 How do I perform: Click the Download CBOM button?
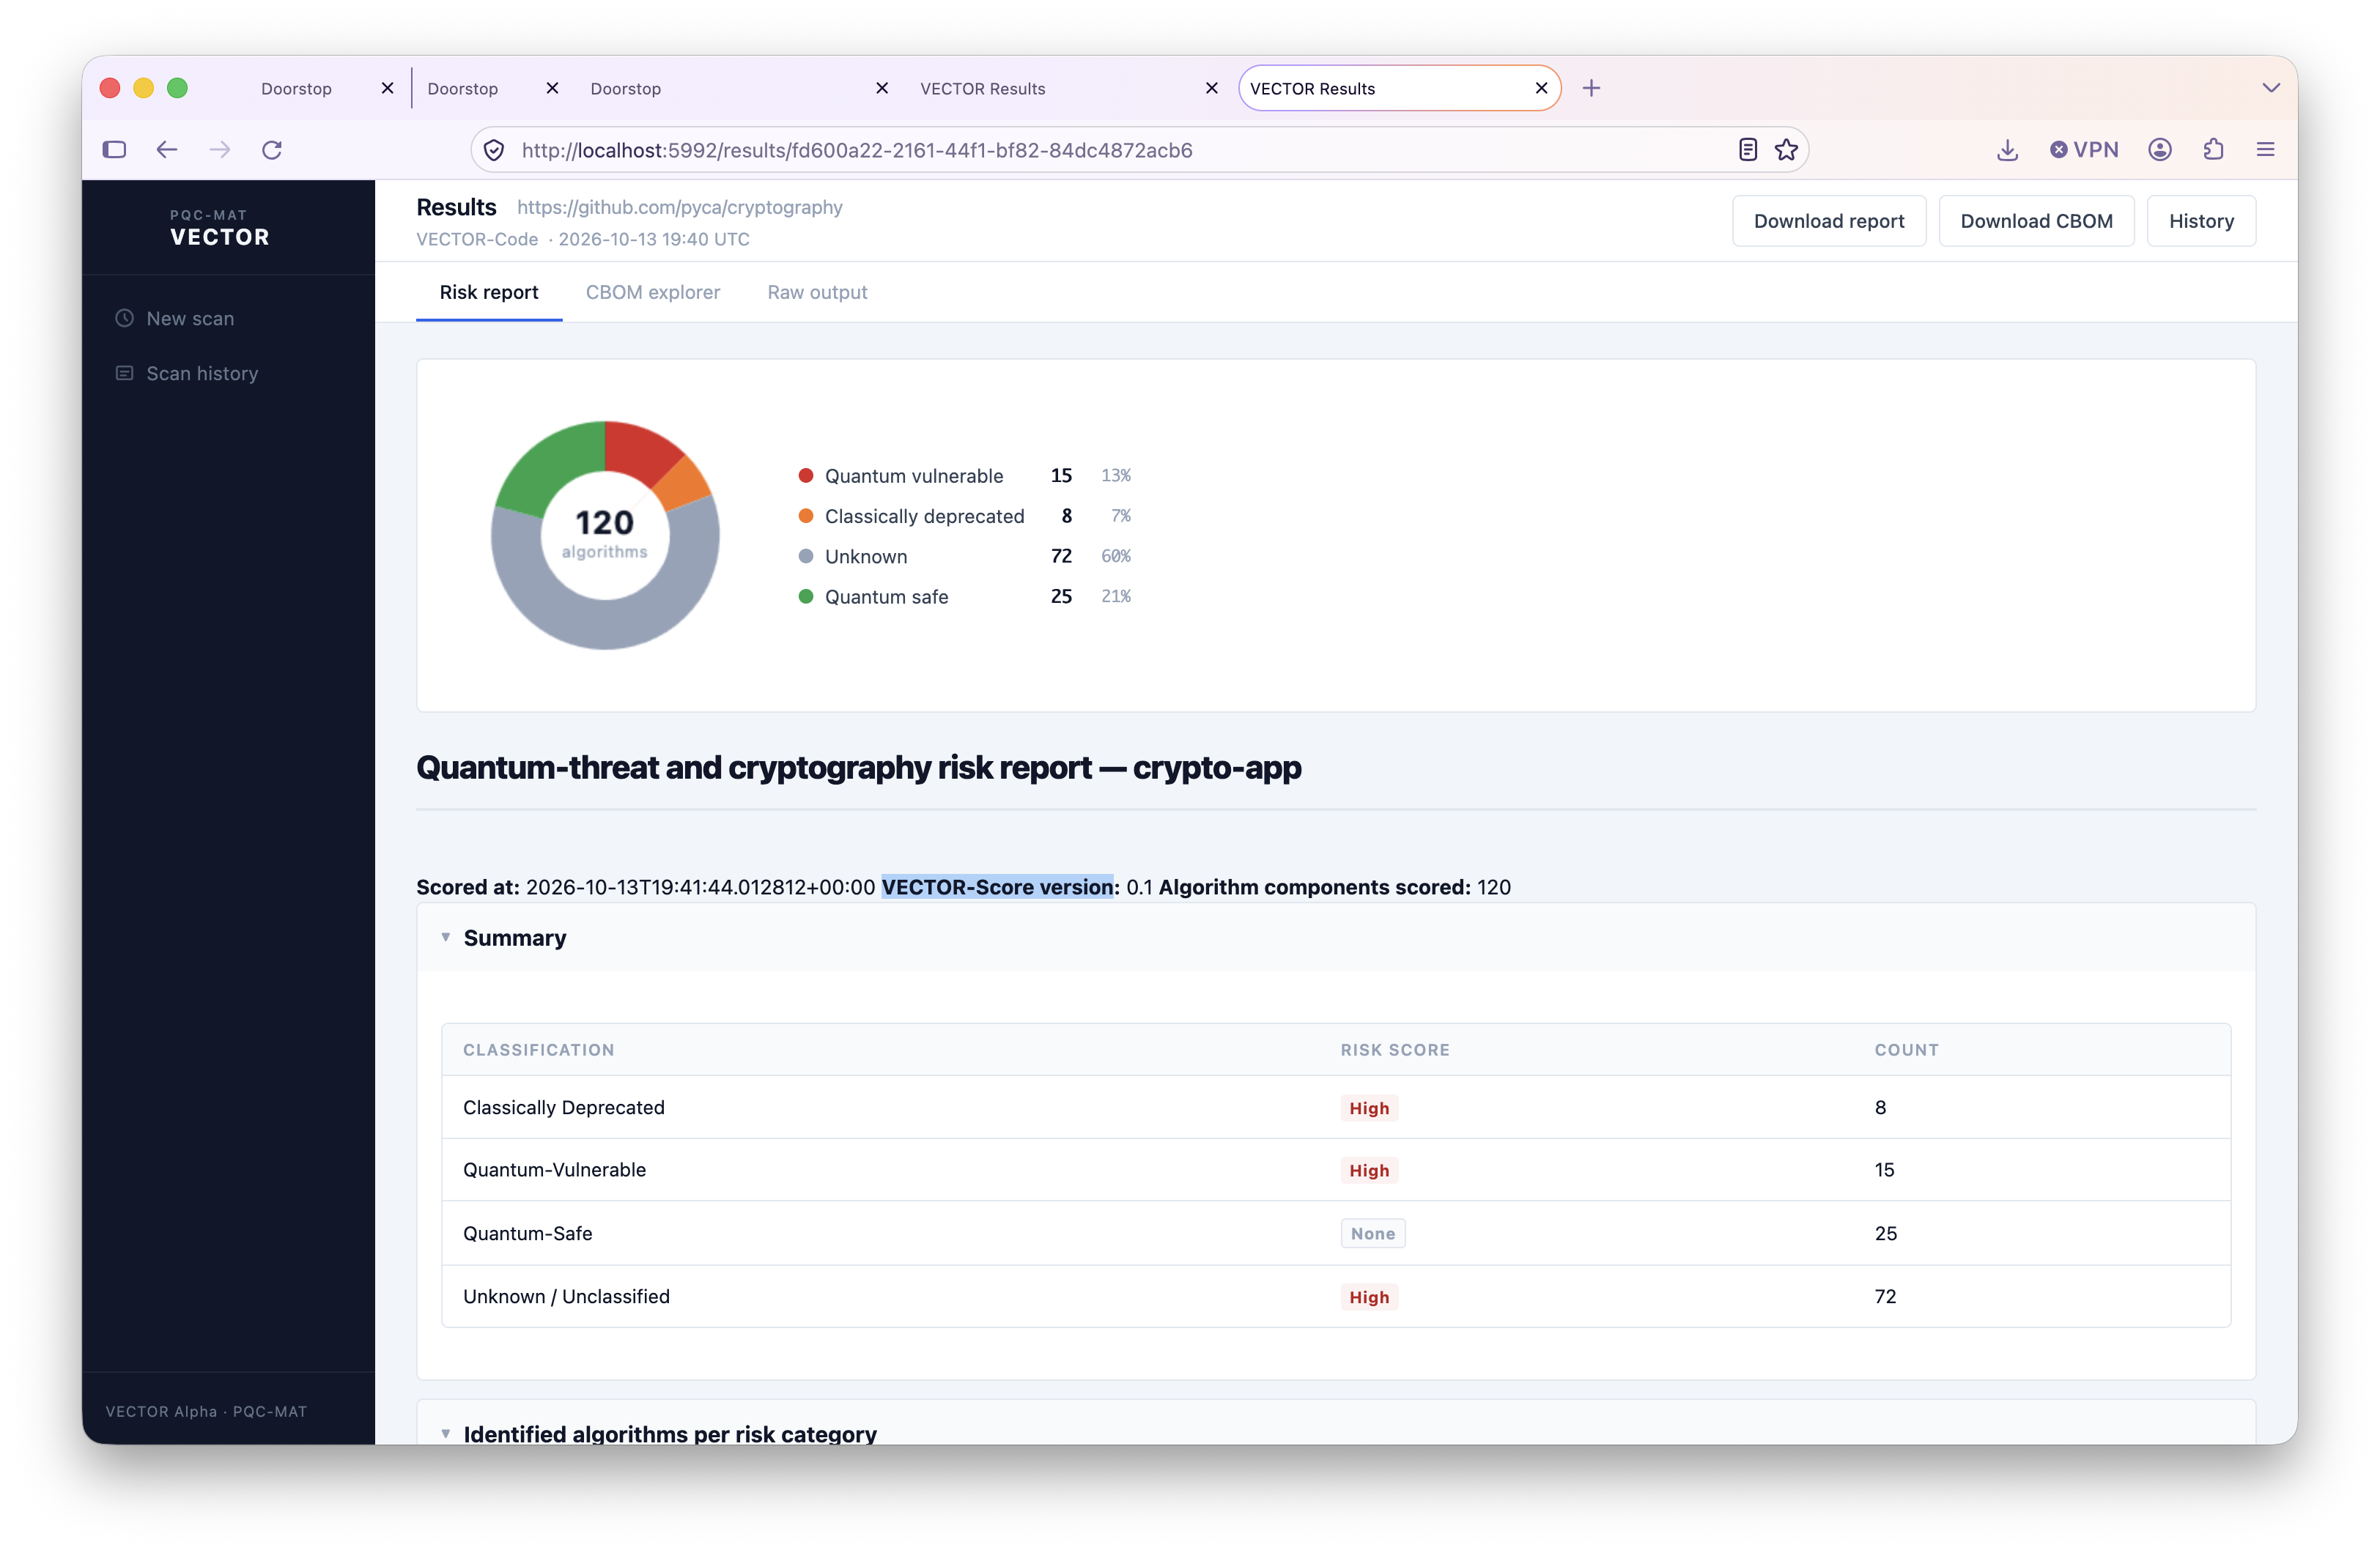[x=2036, y=221]
